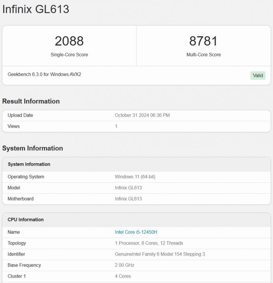This screenshot has width=273, height=283.
Task: Click the Model row label
Action: 14,188
